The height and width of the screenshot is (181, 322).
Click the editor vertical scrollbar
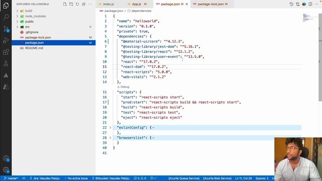(x=320, y=57)
